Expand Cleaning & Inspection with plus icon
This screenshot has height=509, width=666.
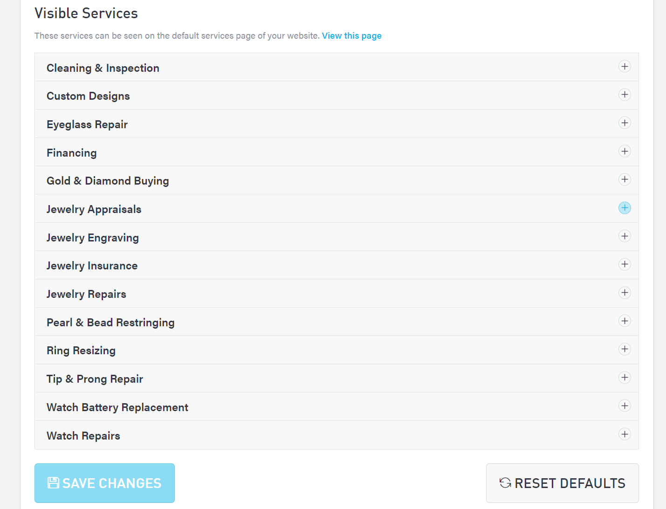click(625, 67)
